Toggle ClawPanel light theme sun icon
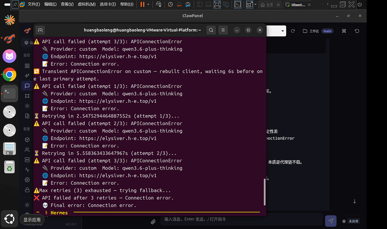387x229 pixels. coord(27,205)
